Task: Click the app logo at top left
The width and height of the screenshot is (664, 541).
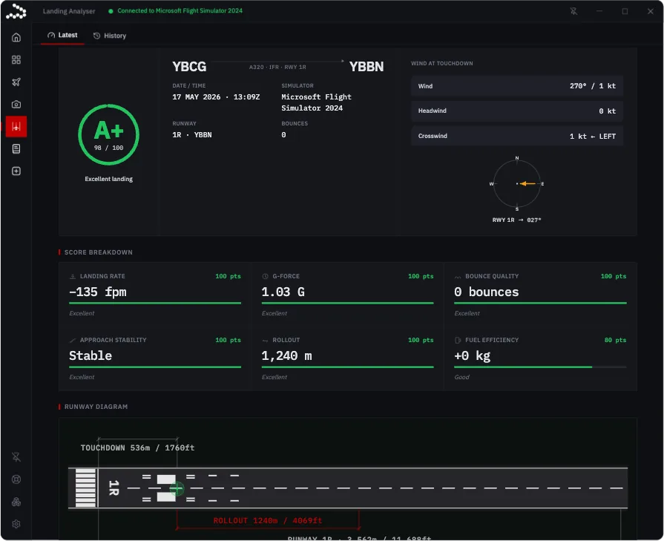Action: point(16,11)
